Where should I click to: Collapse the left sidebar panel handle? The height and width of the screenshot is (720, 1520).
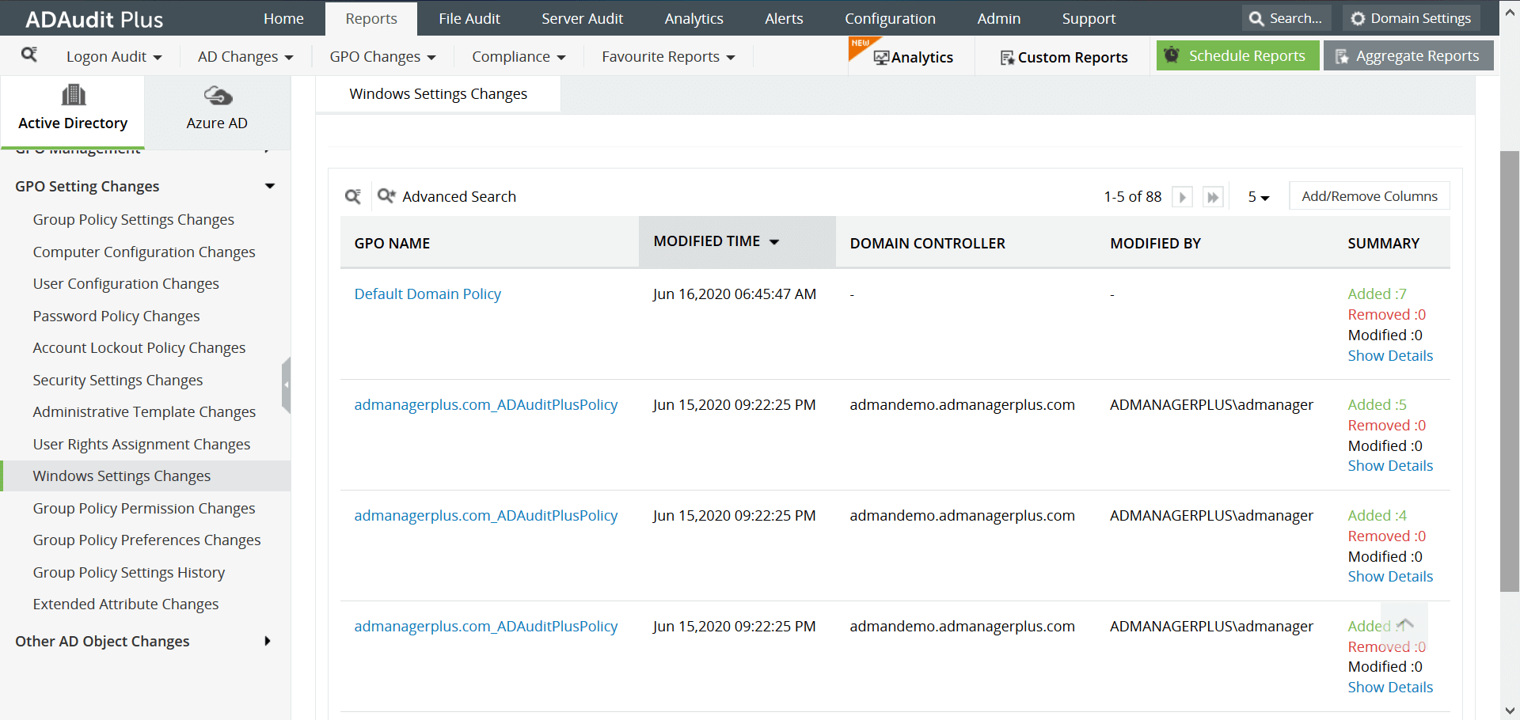point(287,385)
